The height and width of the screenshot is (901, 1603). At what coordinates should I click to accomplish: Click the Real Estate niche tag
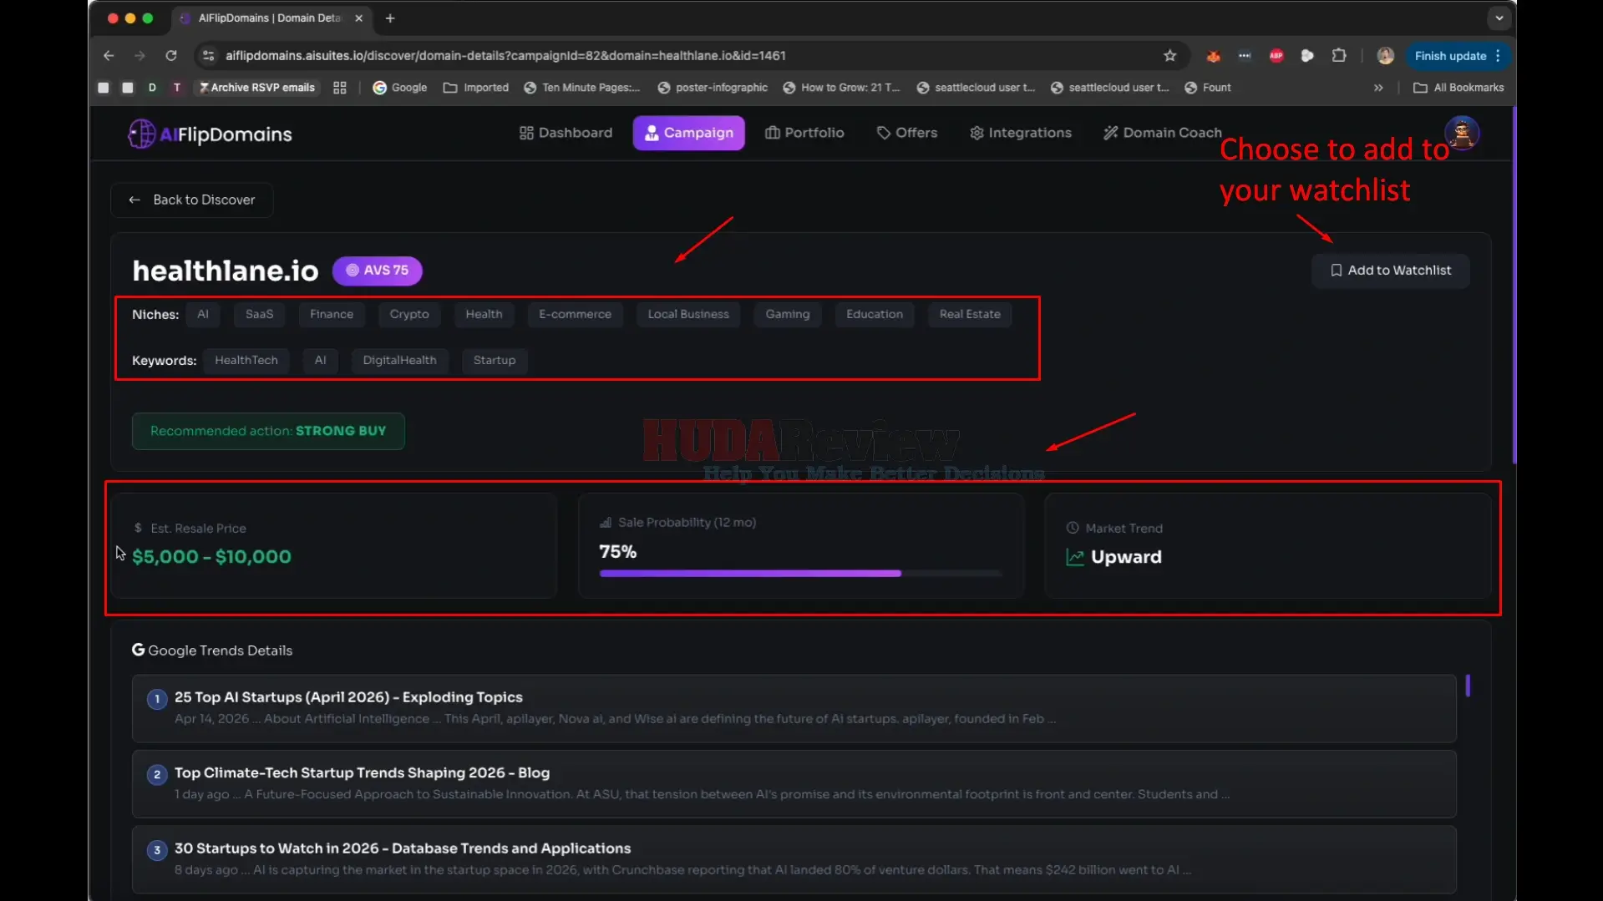[x=969, y=315]
